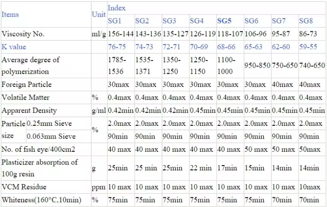Click 'No. of fish eye/400cm2' label
Viewport: 327px width, 207px height.
(38, 149)
